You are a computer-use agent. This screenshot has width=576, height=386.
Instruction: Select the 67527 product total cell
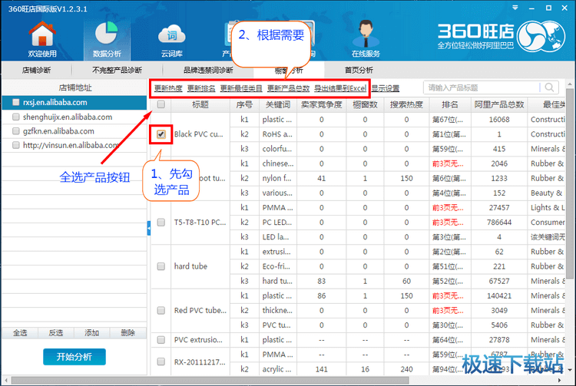coord(499,281)
